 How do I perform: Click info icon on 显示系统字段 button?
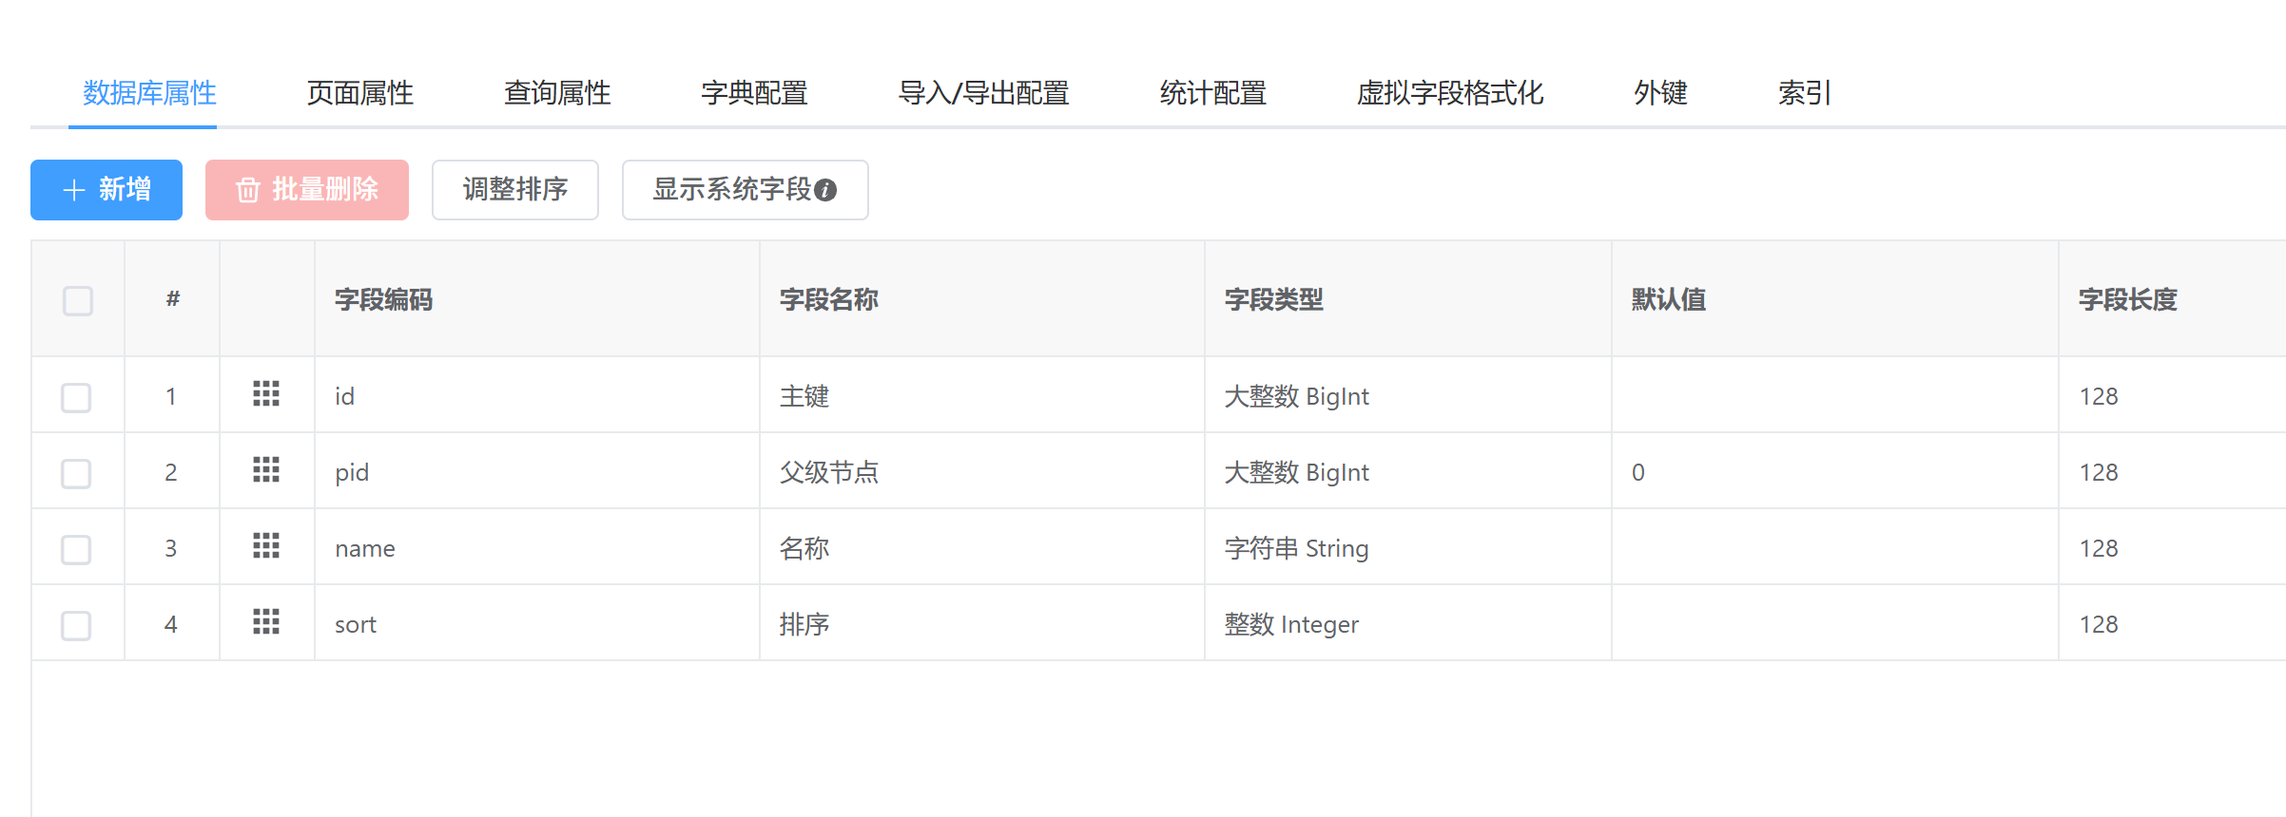pos(826,191)
